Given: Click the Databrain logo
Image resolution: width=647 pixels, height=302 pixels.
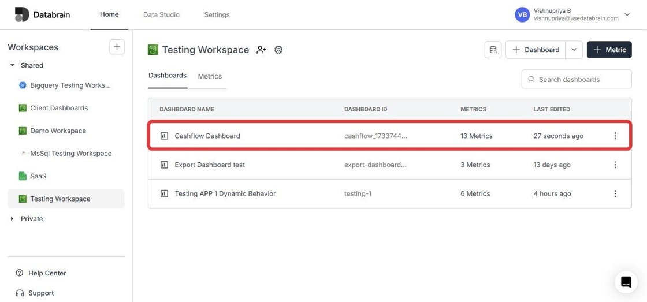Looking at the screenshot, I should (x=42, y=14).
